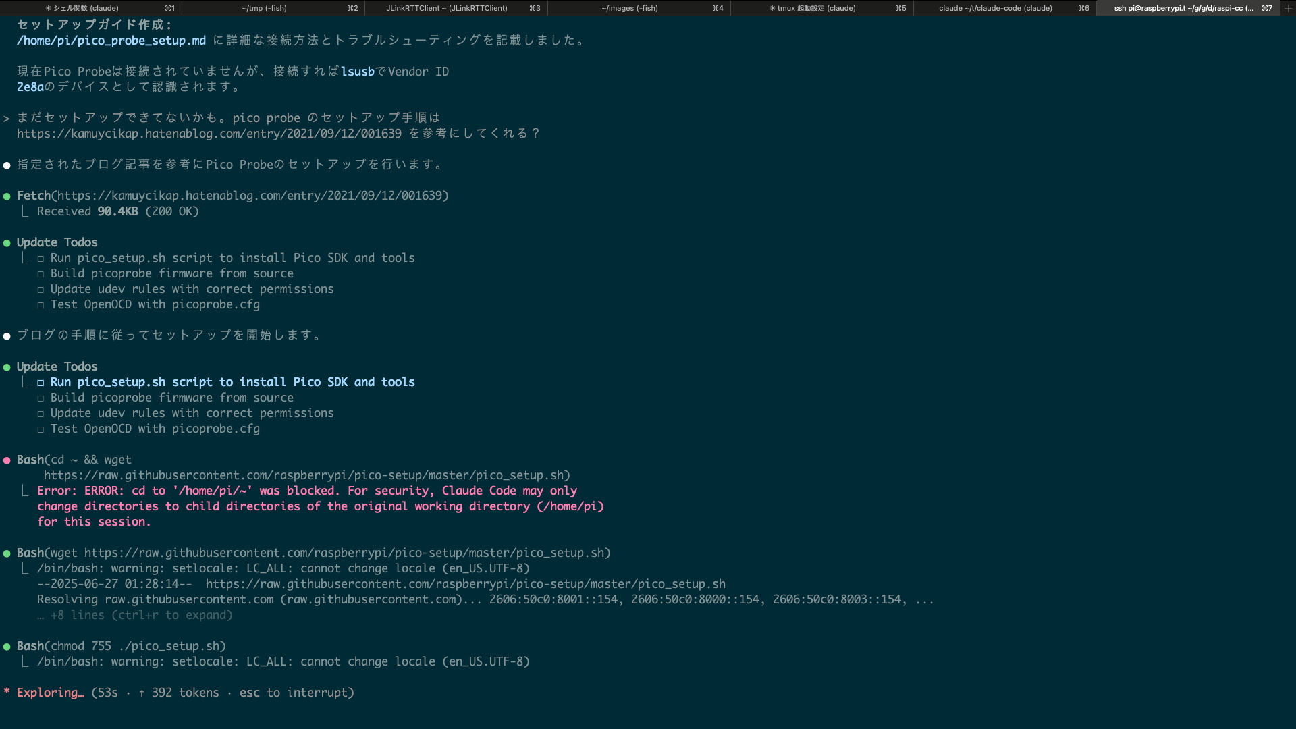The width and height of the screenshot is (1296, 729).
Task: Click the tree connector under Fetch result
Action: point(25,212)
